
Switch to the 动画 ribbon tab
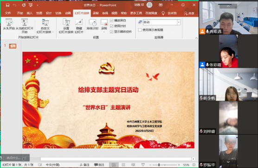(x=68, y=13)
